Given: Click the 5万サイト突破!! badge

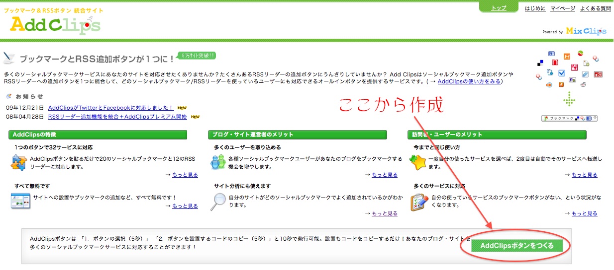Looking at the screenshot, I should coord(197,56).
